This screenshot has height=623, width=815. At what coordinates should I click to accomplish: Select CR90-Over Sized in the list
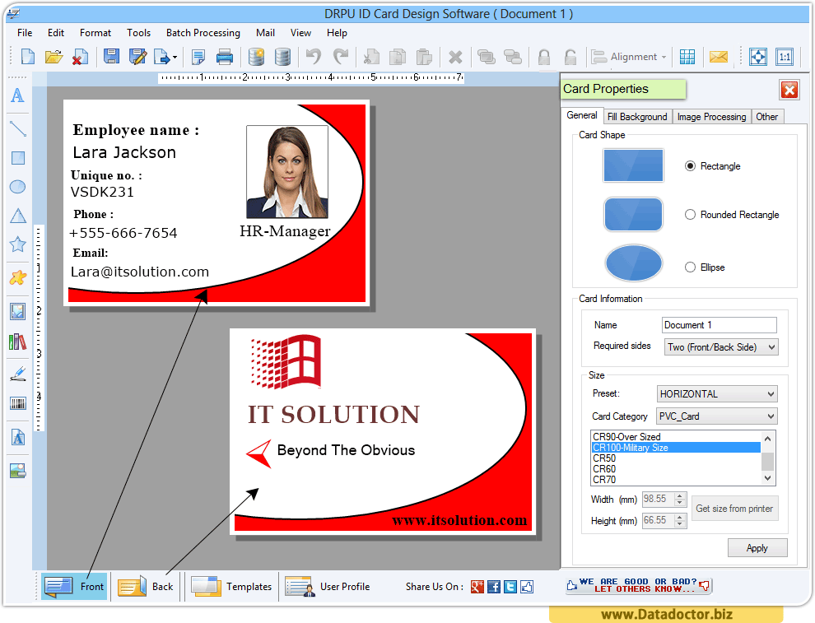tap(676, 437)
